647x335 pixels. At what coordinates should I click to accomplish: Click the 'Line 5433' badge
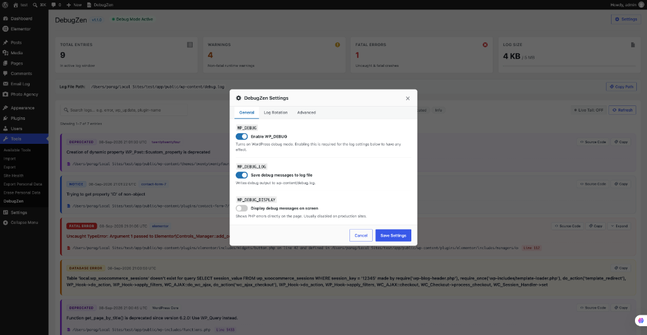pos(226,330)
